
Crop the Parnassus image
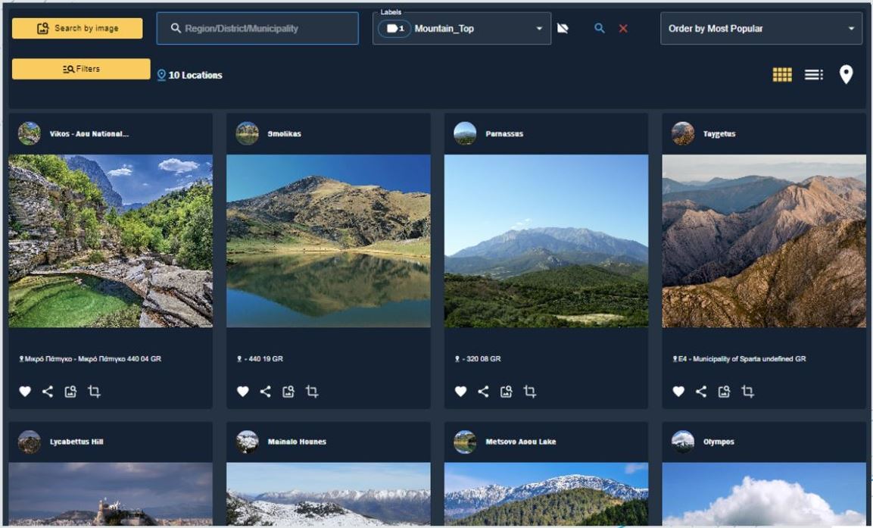point(529,392)
